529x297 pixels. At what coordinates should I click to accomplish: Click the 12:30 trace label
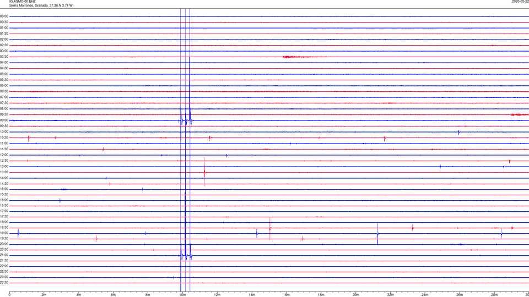(4, 161)
